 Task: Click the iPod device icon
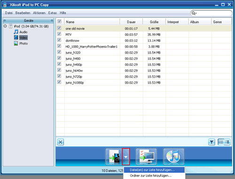point(10,26)
